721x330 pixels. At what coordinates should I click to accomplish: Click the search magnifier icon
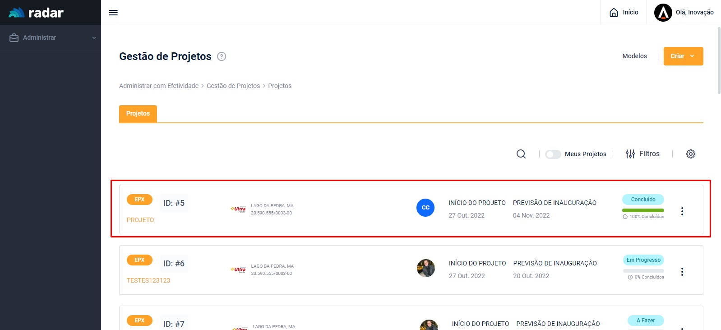(x=521, y=154)
